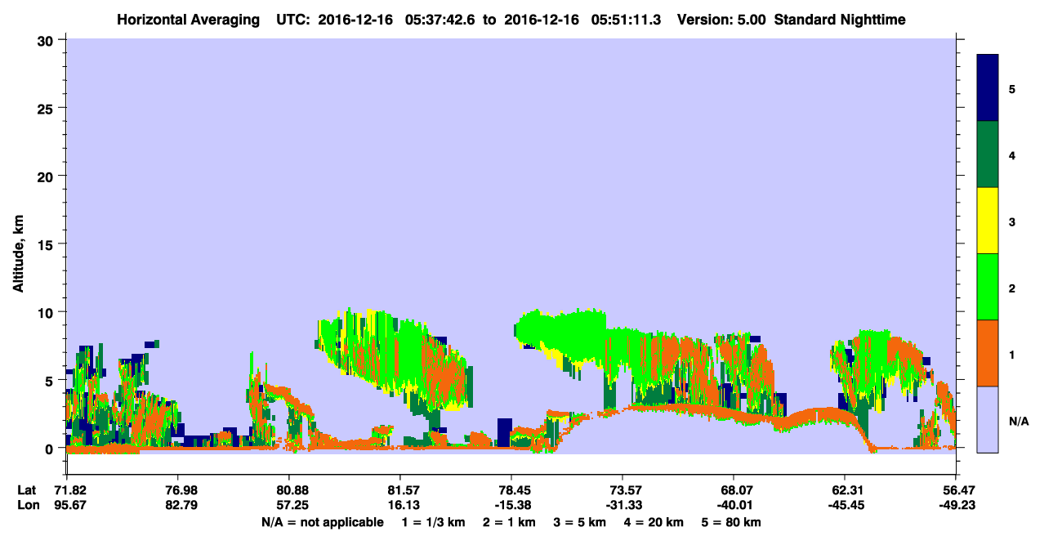Image resolution: width=1062 pixels, height=545 pixels.
Task: Click longitude value -45.45
Action: coord(845,505)
